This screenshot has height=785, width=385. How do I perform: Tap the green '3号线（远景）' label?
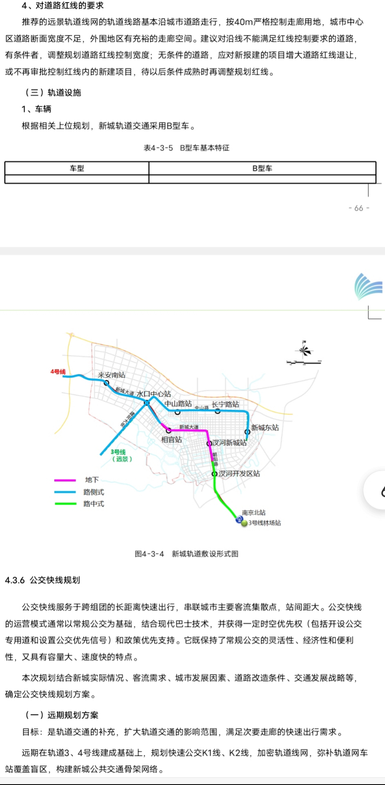(121, 455)
